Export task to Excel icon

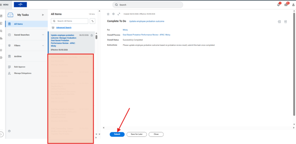tap(279, 21)
